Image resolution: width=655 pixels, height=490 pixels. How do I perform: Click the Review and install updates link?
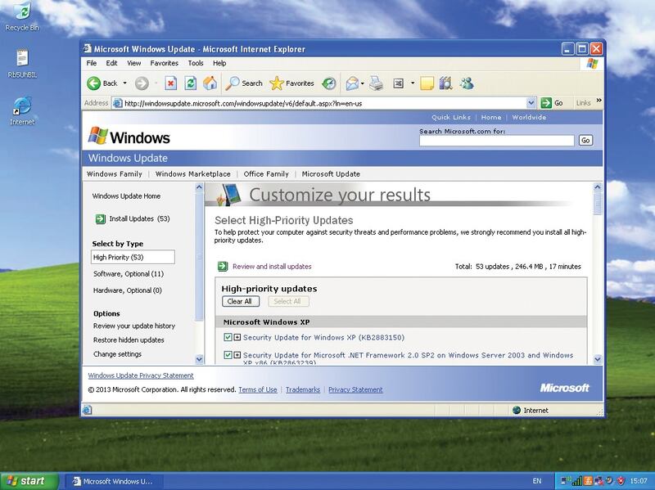coord(272,266)
